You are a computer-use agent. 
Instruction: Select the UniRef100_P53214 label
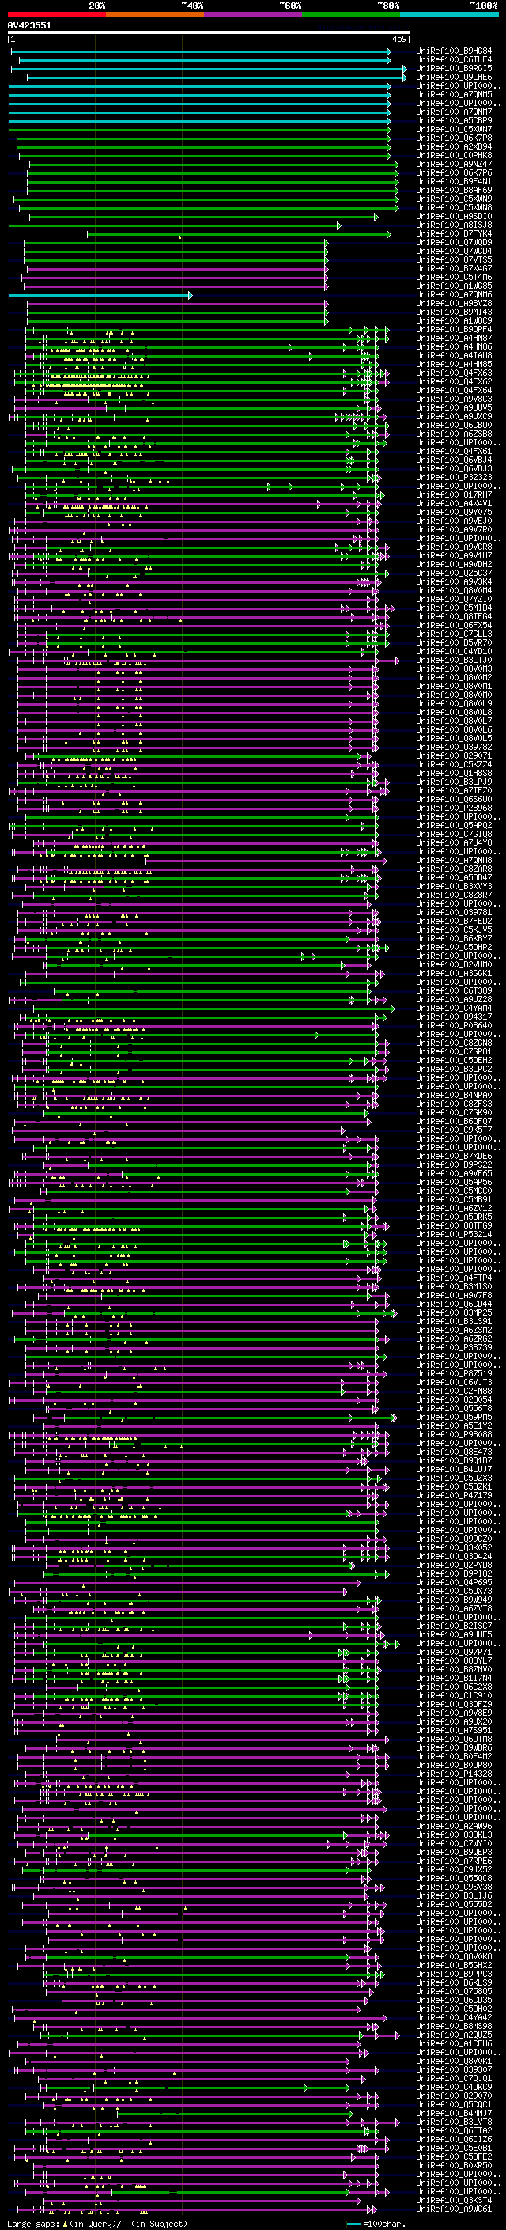454,1235
